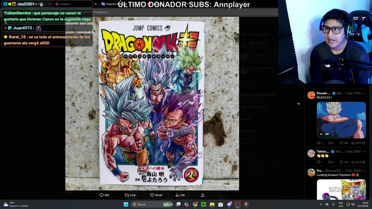Open Discord from the taskbar
372x209 pixels.
pyautogui.click(x=229, y=204)
